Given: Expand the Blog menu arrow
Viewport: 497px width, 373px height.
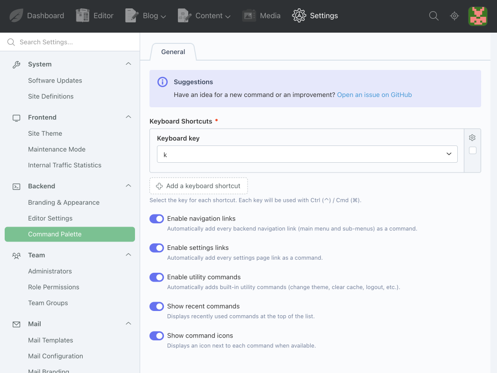Looking at the screenshot, I should (163, 16).
